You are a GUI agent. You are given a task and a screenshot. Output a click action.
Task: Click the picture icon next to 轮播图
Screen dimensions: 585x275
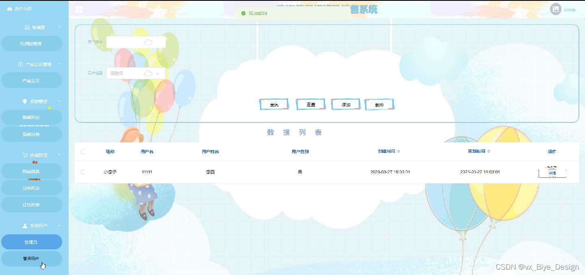pyautogui.click(x=27, y=27)
